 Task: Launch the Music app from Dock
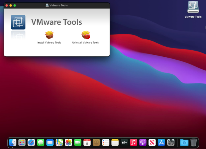[134, 143]
